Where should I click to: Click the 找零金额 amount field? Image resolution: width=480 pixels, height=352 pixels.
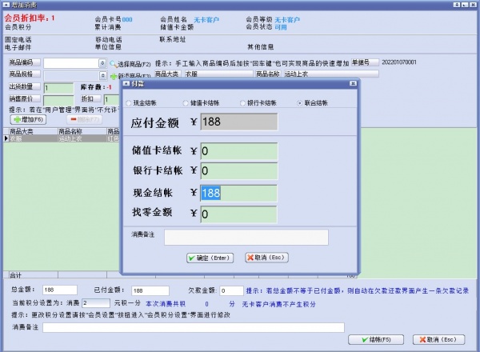point(239,214)
